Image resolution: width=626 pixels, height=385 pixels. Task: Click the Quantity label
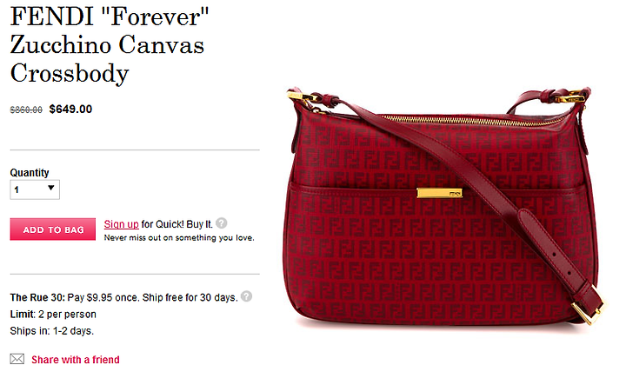(x=30, y=173)
